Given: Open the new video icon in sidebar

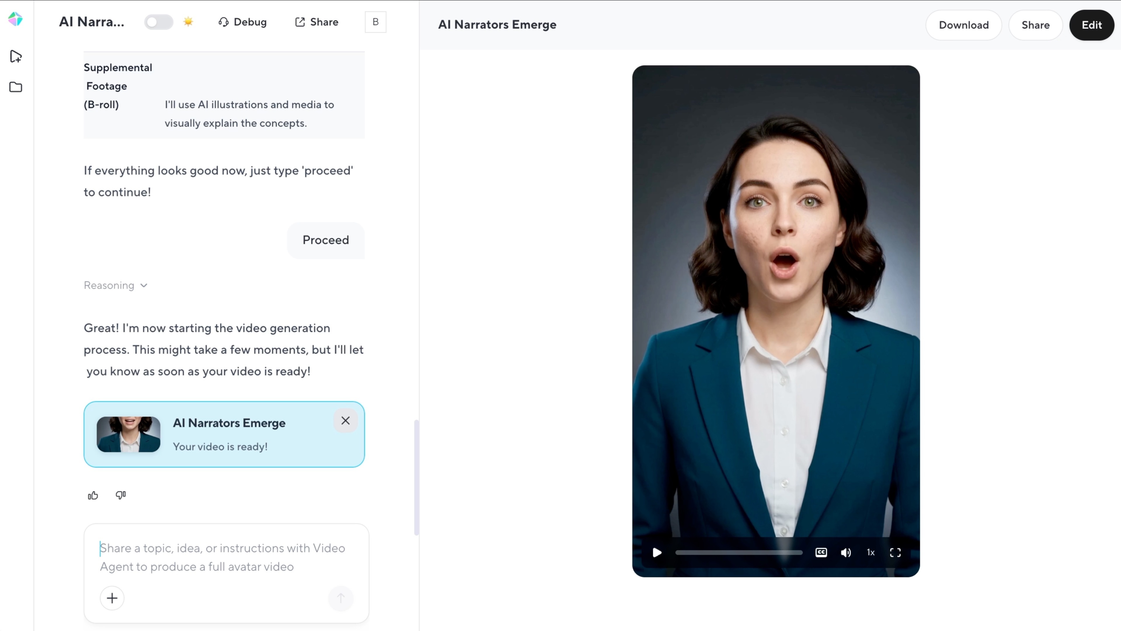Looking at the screenshot, I should click(16, 56).
